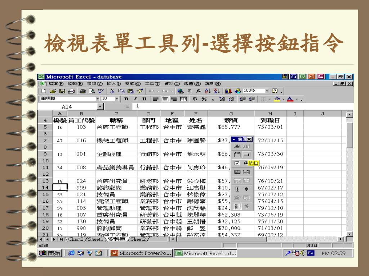The height and width of the screenshot is (276, 369).
Task: Toggle Underline formatting
Action: coord(144,99)
